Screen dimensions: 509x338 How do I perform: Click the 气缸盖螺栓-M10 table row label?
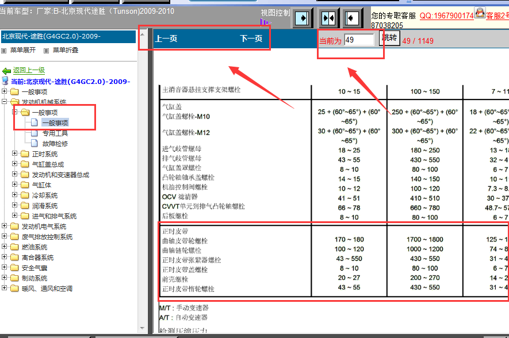(186, 117)
